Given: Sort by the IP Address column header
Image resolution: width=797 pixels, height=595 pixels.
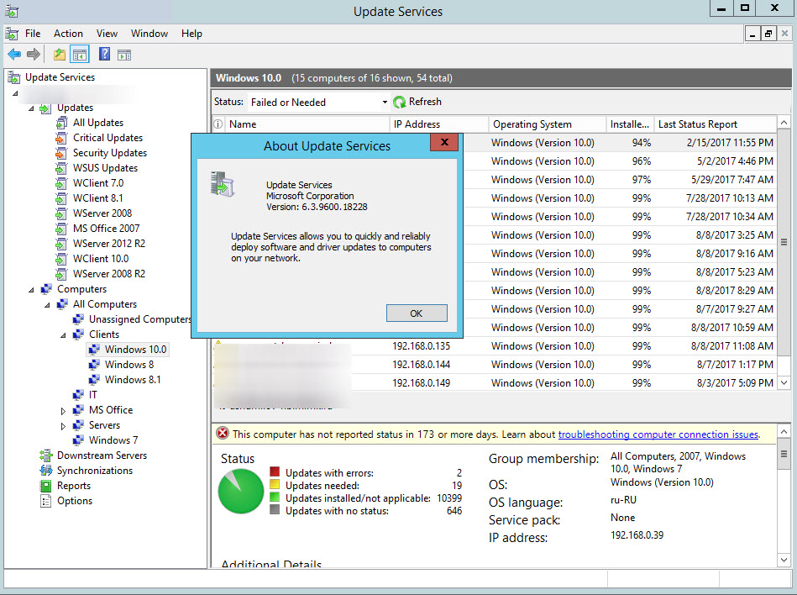Looking at the screenshot, I should (438, 124).
